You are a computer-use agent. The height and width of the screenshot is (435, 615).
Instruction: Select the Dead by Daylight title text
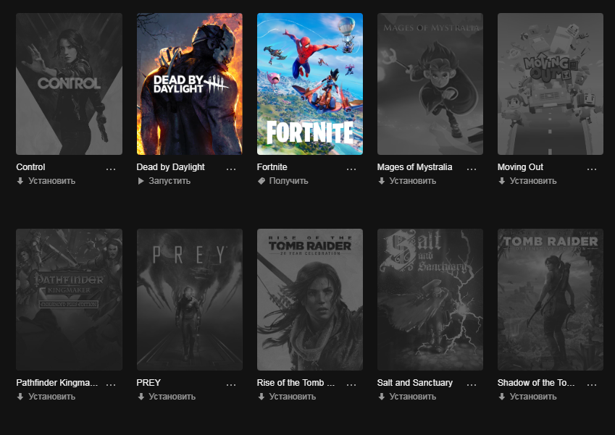pyautogui.click(x=171, y=167)
